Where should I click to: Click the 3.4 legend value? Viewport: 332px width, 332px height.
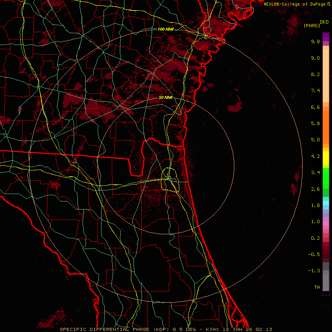click(x=315, y=173)
